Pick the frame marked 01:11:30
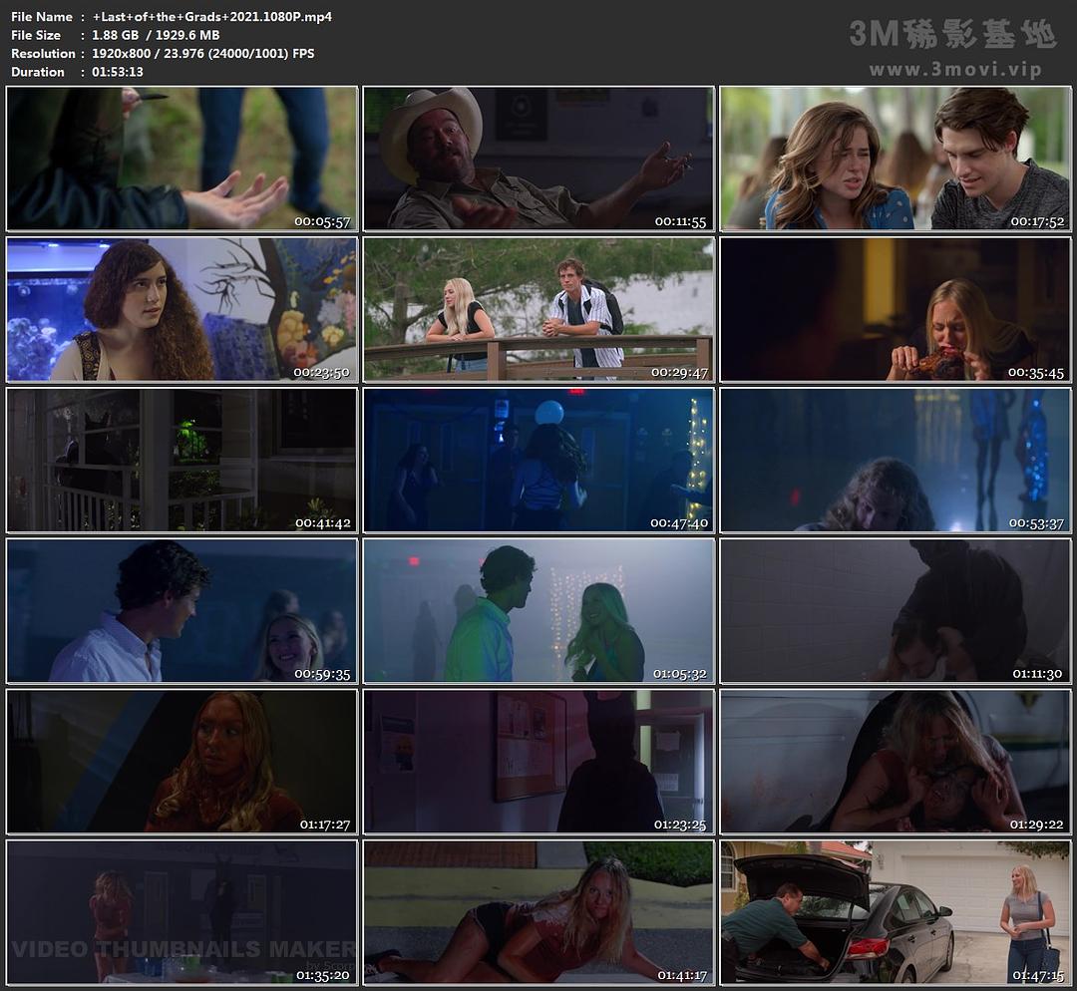This screenshot has width=1077, height=991. point(895,610)
